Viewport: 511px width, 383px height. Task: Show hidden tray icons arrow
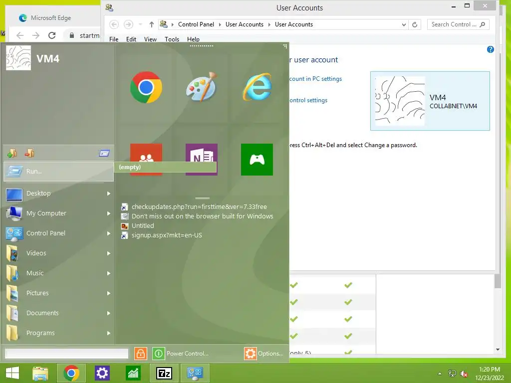[440, 374]
